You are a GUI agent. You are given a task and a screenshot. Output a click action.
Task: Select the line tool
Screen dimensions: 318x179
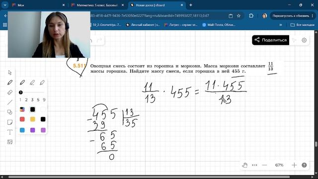pos(10,102)
